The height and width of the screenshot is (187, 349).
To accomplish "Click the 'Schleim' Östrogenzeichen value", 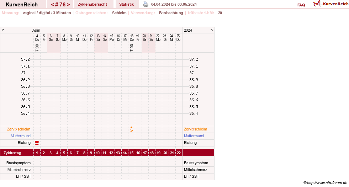I will pos(119,13).
